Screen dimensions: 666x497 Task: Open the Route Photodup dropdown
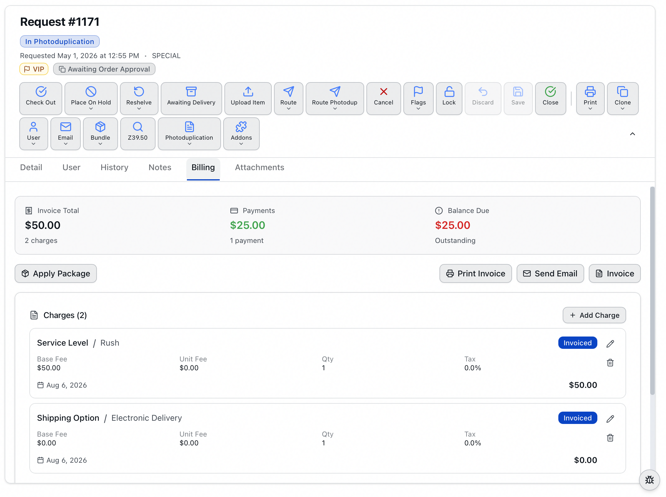pos(335,98)
